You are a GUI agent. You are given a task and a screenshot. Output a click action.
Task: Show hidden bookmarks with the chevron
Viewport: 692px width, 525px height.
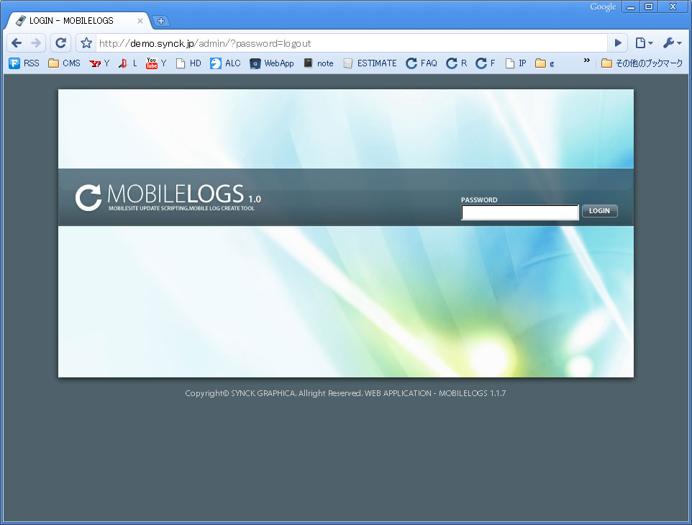coord(586,60)
